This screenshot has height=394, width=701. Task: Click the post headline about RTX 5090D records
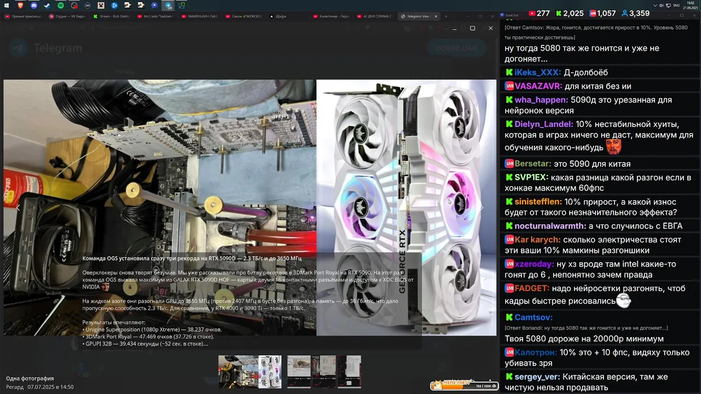(192, 258)
